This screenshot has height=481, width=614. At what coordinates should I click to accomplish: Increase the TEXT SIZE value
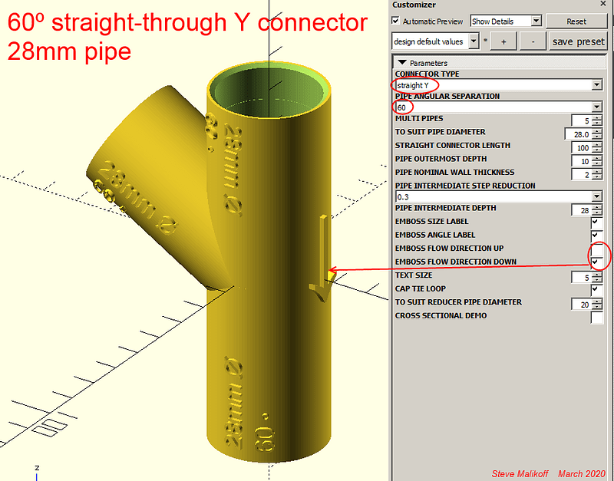tap(597, 275)
